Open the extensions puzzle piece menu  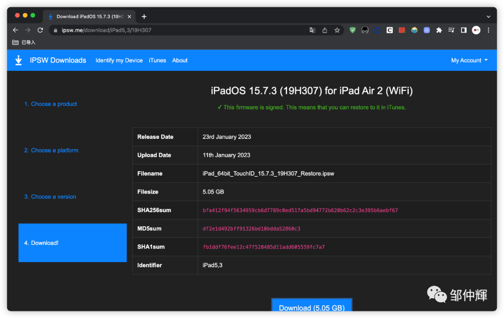[x=439, y=30]
